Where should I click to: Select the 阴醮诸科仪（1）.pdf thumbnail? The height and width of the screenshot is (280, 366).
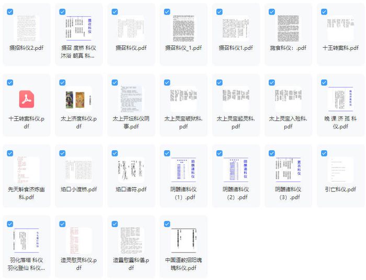183,170
